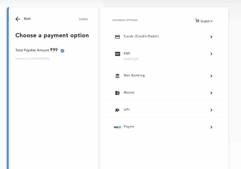This screenshot has width=241, height=169.
Task: Select the Wallet payment option label
Action: 129,92
